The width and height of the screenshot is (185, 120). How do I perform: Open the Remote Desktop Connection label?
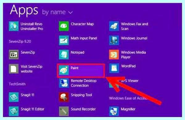coord(84,83)
